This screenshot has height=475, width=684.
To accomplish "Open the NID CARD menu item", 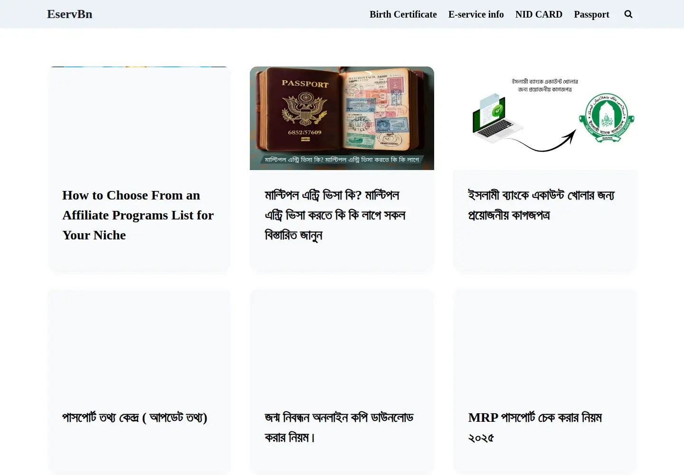I will coord(539,14).
